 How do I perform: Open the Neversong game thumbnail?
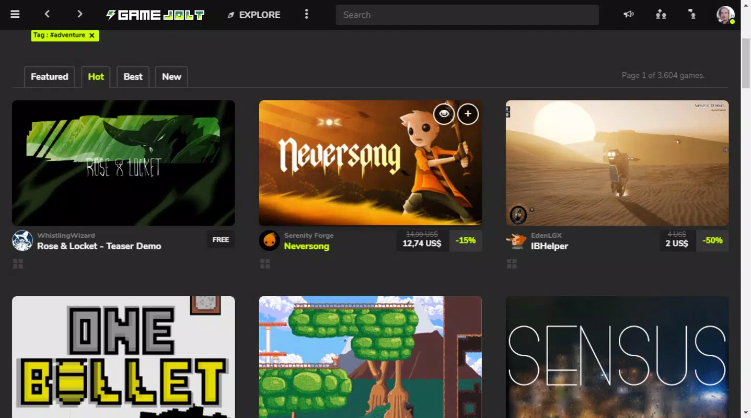click(370, 163)
